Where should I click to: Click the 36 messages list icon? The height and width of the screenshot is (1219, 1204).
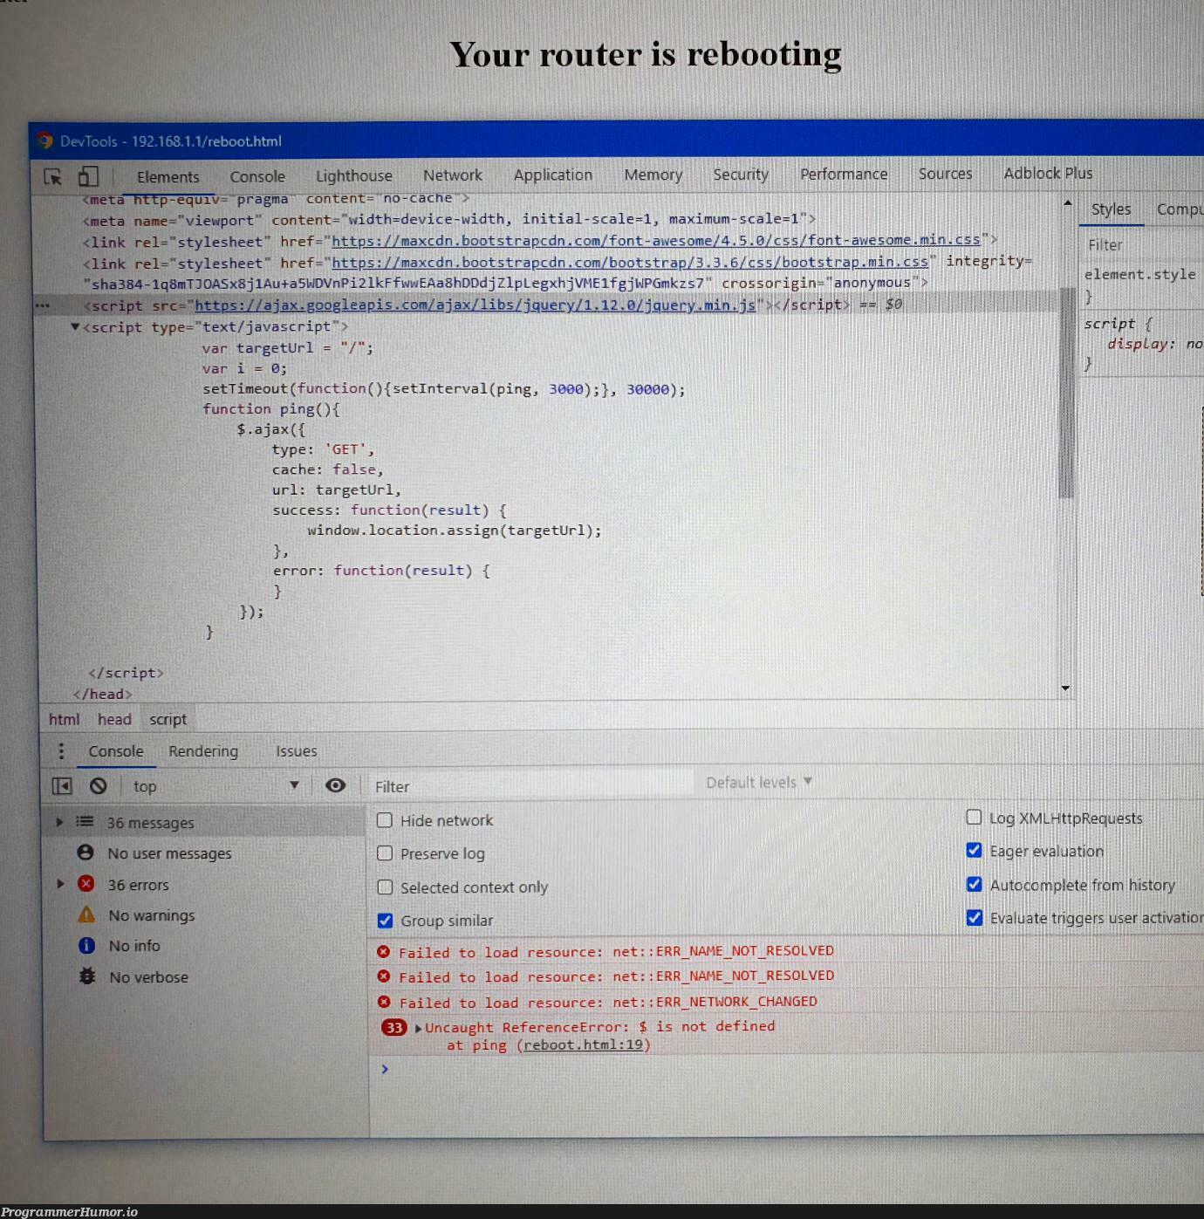pyautogui.click(x=85, y=822)
